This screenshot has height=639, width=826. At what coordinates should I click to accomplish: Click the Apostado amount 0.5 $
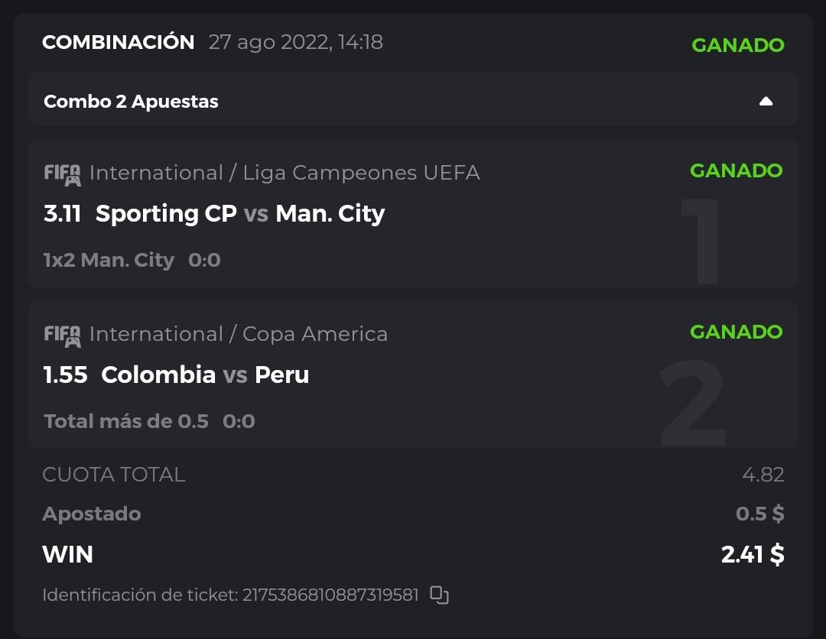click(x=759, y=514)
